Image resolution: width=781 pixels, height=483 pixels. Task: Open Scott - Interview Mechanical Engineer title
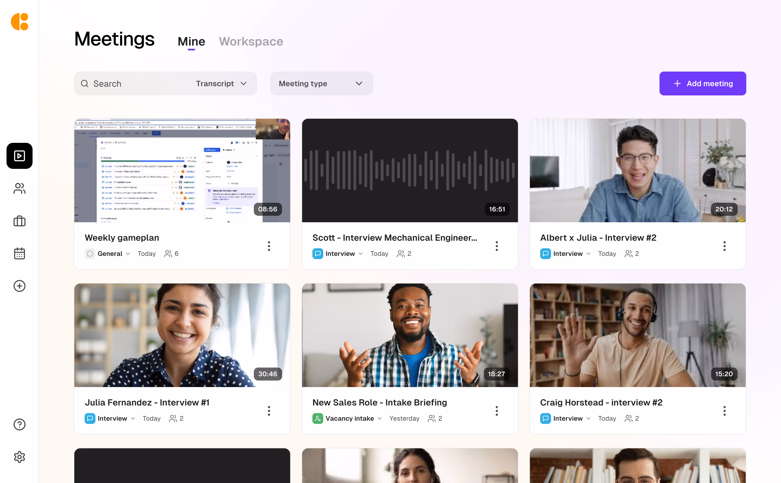[x=395, y=238]
